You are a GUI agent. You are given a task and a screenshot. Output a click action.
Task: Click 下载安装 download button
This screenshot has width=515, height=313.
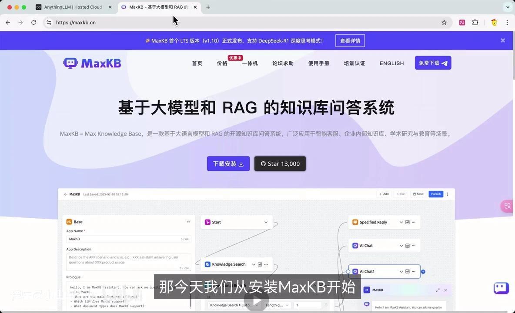coord(228,164)
